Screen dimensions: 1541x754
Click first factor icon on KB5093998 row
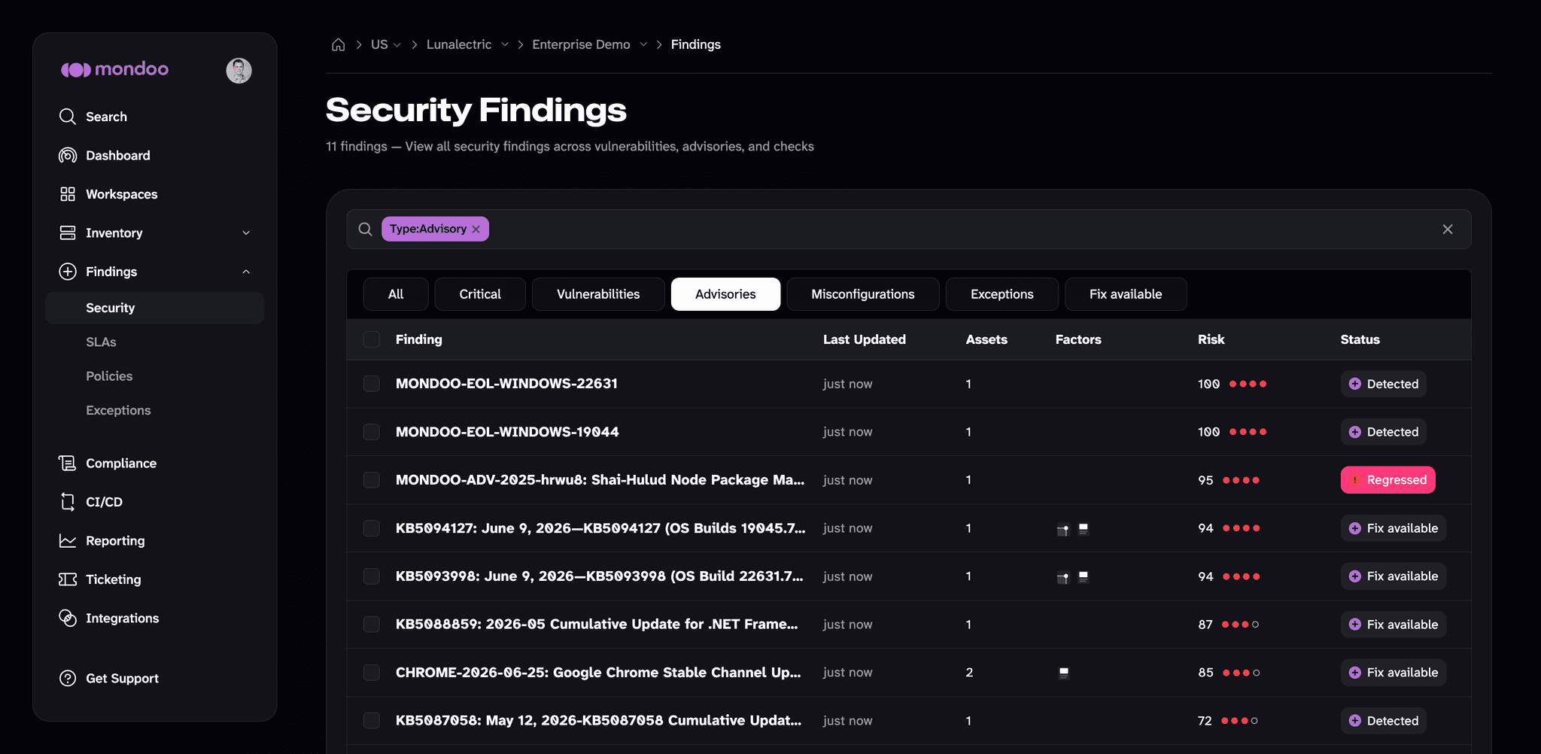coord(1063,577)
